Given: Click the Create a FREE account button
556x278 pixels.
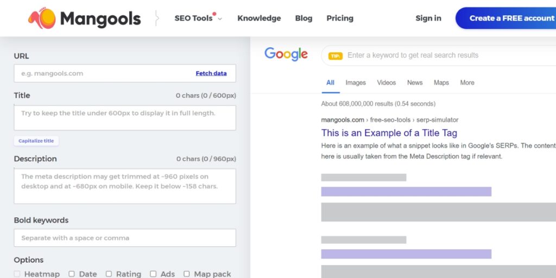Looking at the screenshot, I should pyautogui.click(x=506, y=18).
